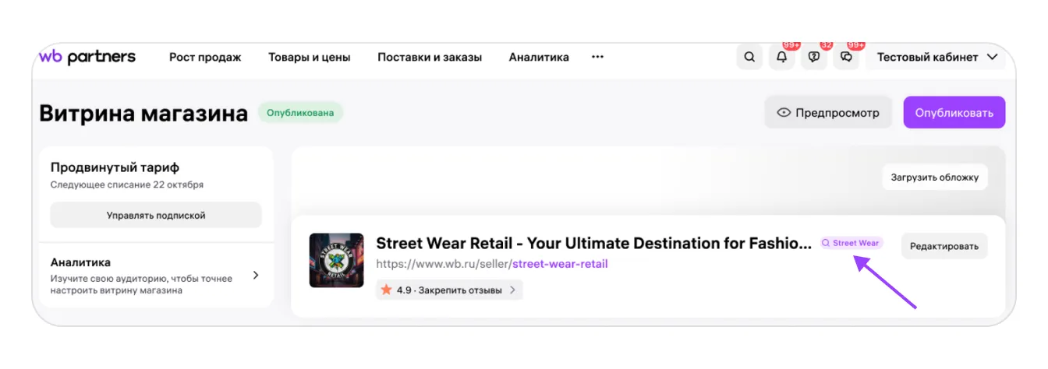Open the Товары и цены menu
Screen dimensions: 1048x369
[310, 57]
